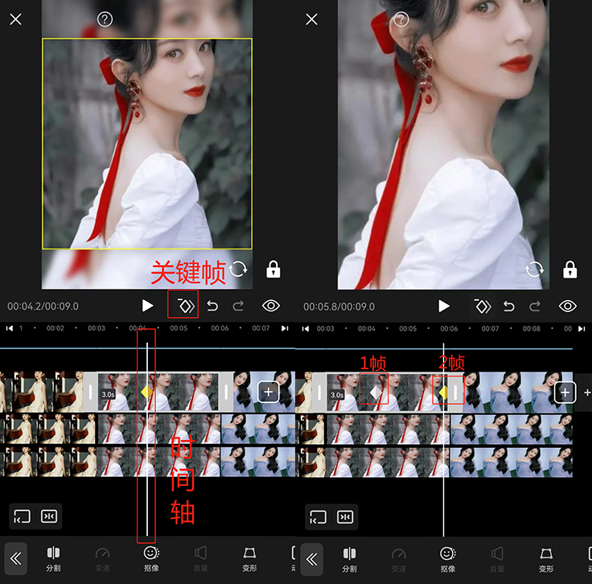Select white first keyframe diamond on right clip
The height and width of the screenshot is (584, 592).
376,393
